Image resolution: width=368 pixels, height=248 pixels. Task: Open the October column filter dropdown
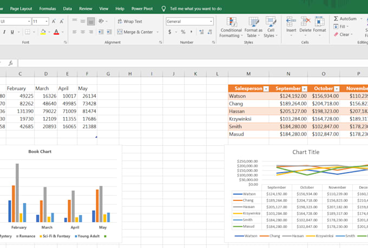tap(337, 89)
